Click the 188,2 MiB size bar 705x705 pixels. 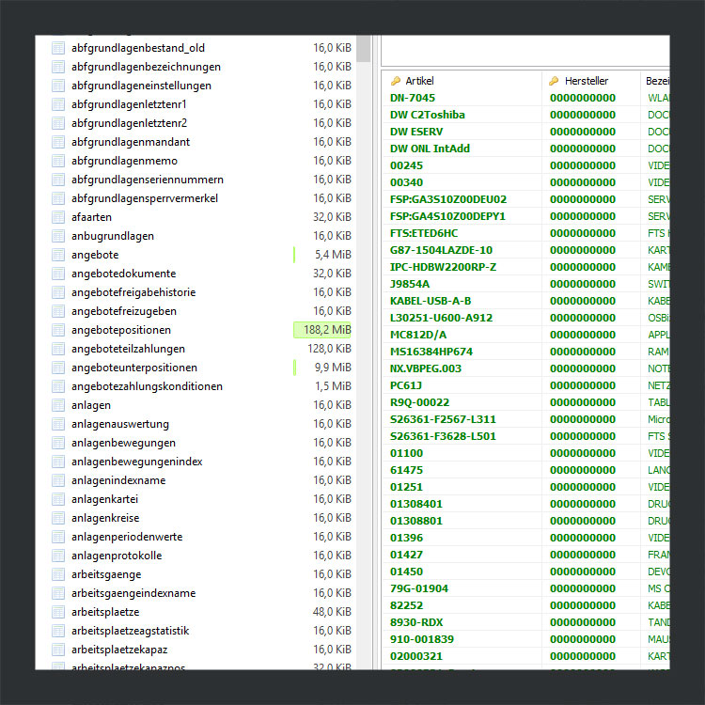click(322, 330)
